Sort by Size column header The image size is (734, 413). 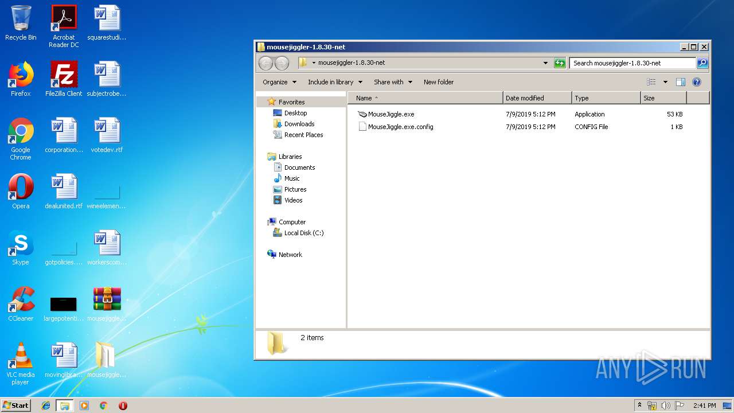(663, 98)
